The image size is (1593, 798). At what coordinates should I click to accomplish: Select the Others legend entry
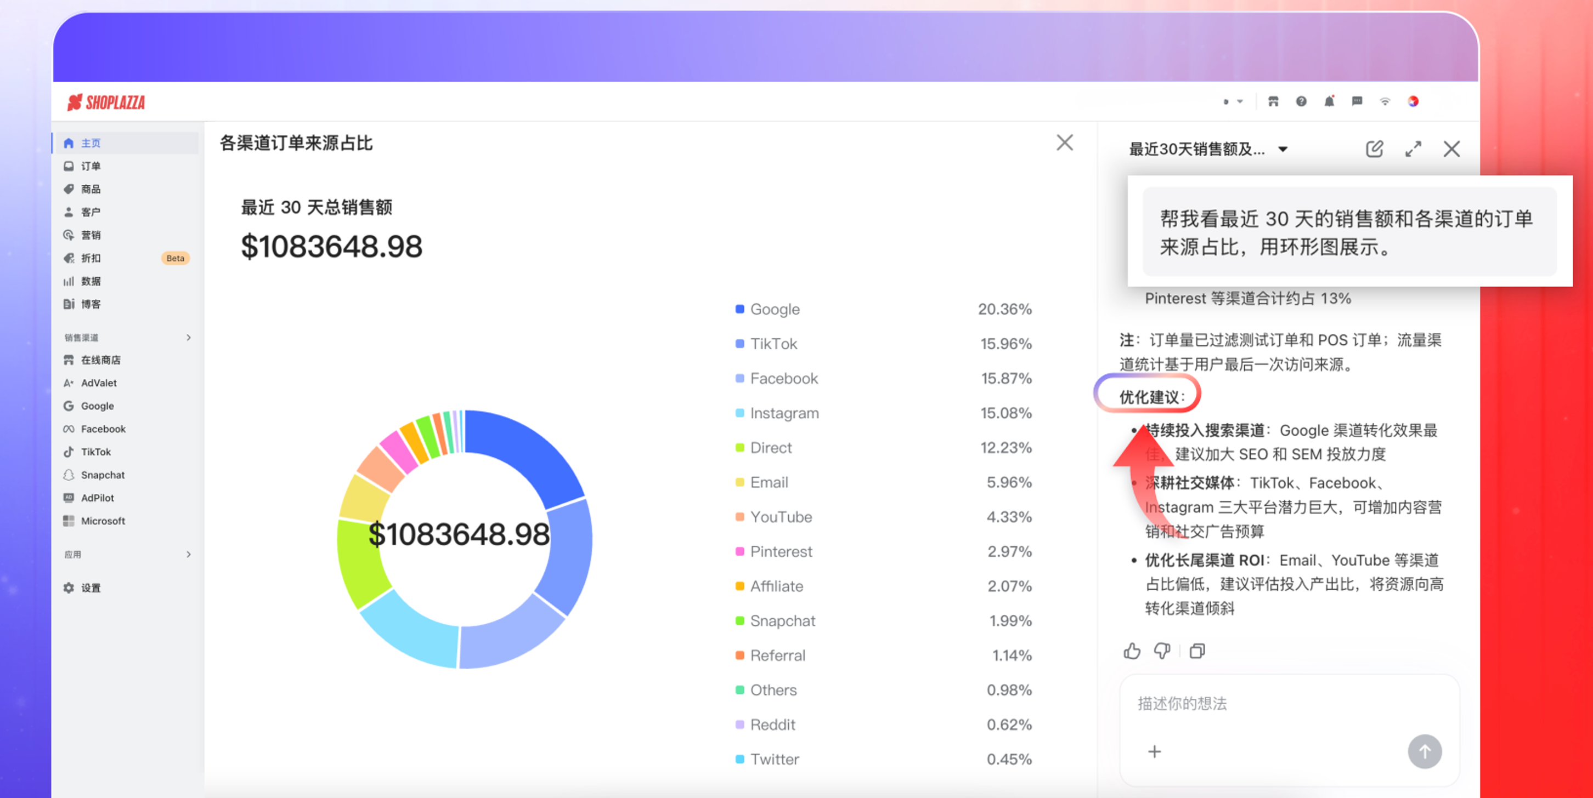[x=884, y=689]
